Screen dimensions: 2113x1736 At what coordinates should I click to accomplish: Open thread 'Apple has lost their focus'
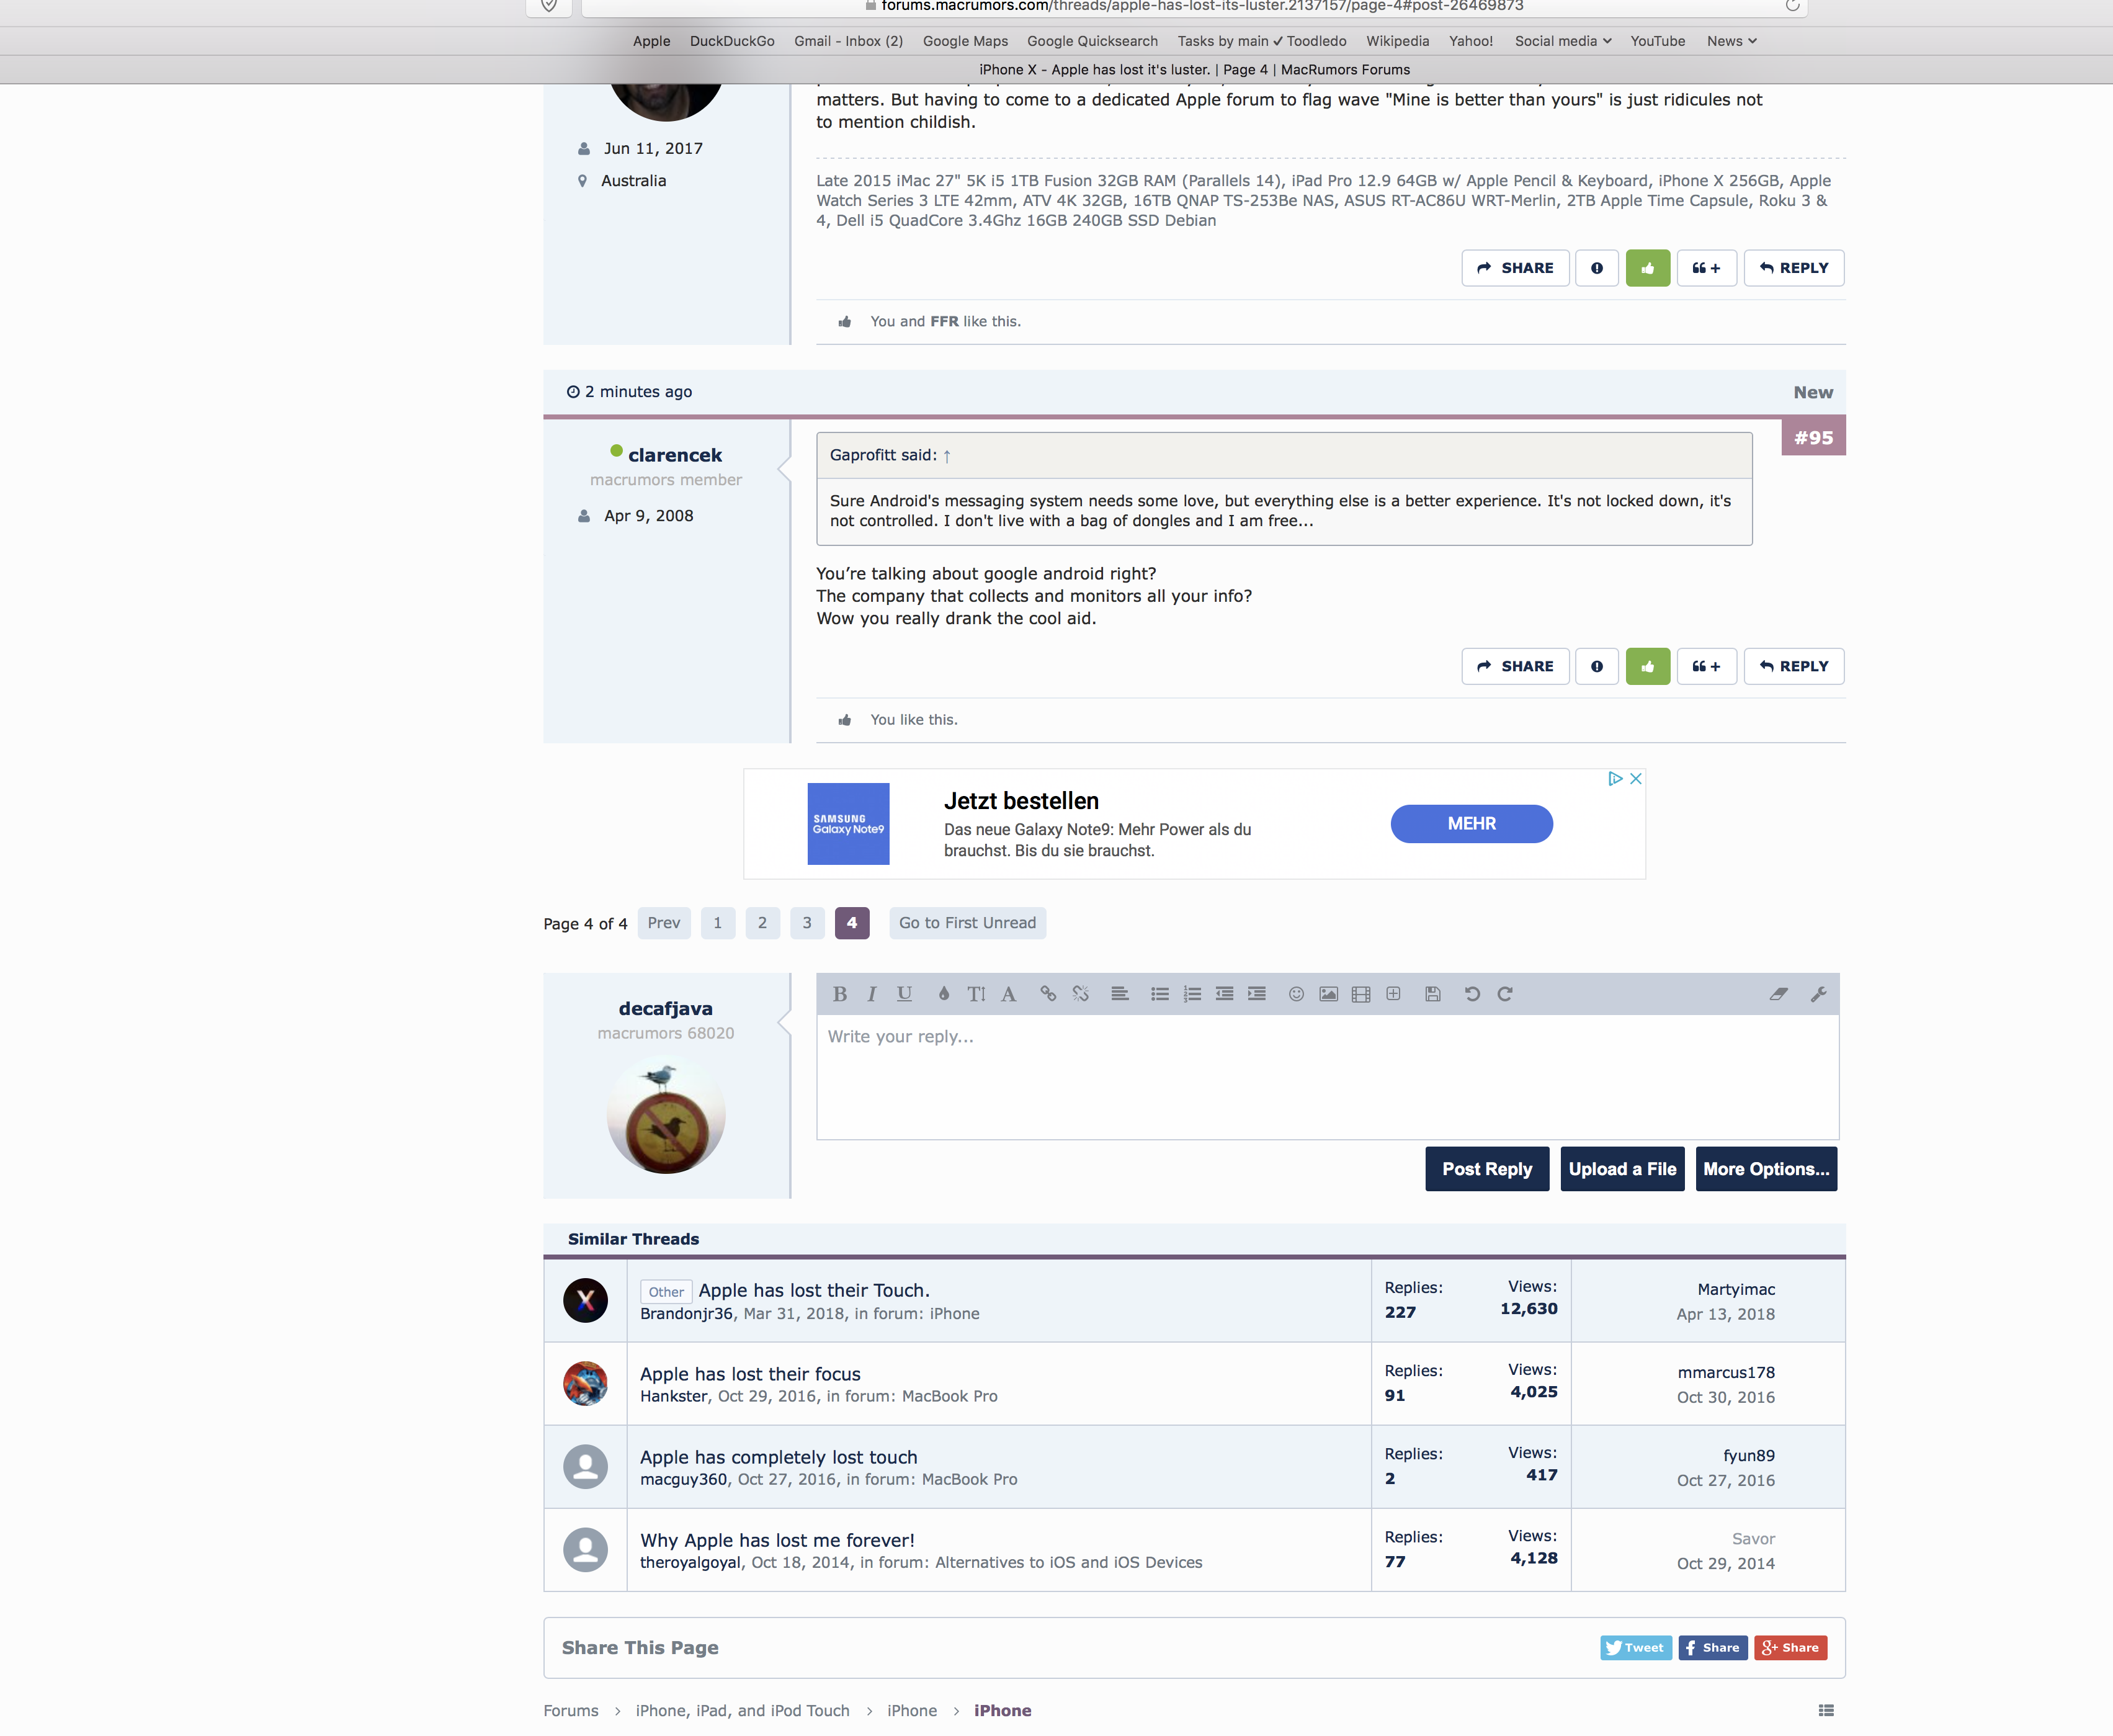pos(750,1374)
